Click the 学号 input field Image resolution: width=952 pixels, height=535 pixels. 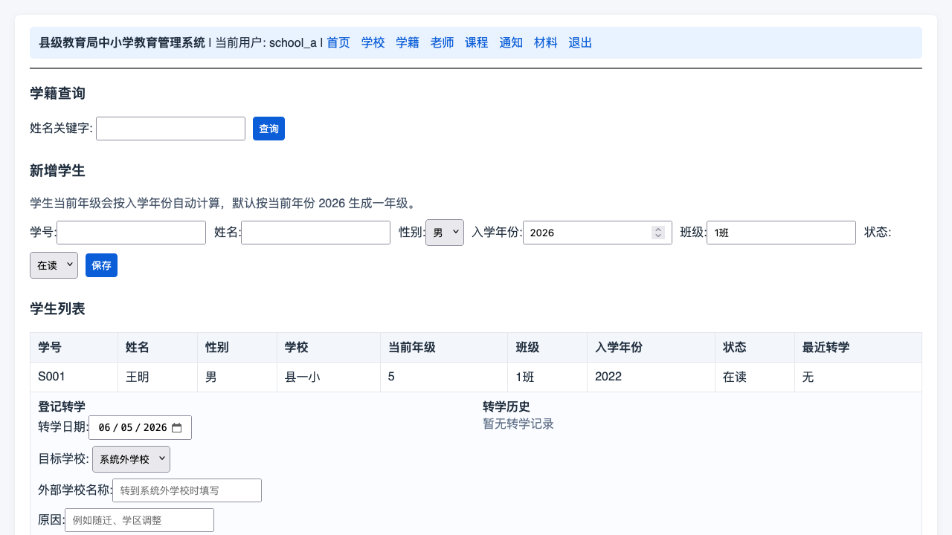(131, 233)
